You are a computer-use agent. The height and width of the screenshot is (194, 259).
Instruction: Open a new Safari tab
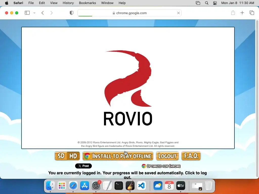pyautogui.click(x=242, y=13)
